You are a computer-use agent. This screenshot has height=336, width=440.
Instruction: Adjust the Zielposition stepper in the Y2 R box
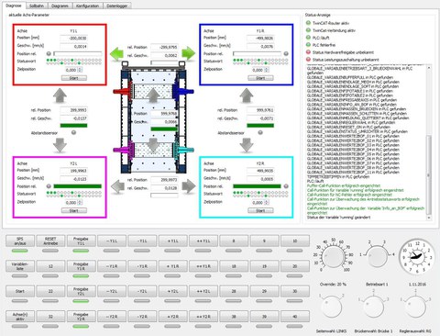pyautogui.click(x=267, y=202)
